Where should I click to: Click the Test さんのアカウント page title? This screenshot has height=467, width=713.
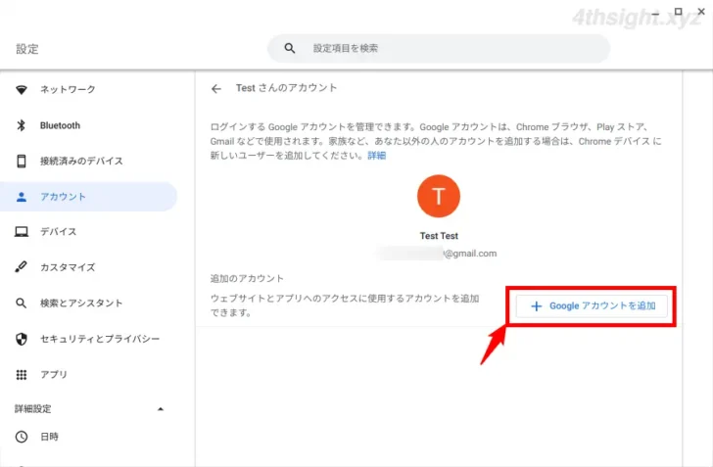point(286,88)
